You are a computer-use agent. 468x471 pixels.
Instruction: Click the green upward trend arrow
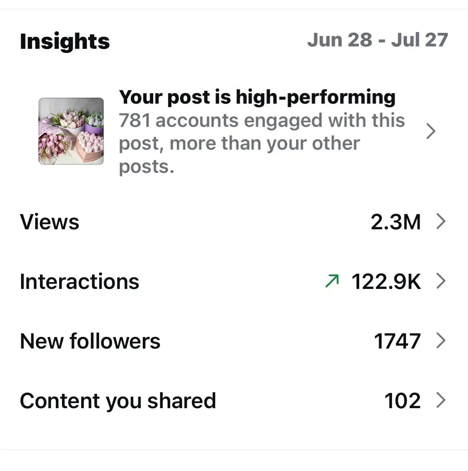[x=332, y=281]
